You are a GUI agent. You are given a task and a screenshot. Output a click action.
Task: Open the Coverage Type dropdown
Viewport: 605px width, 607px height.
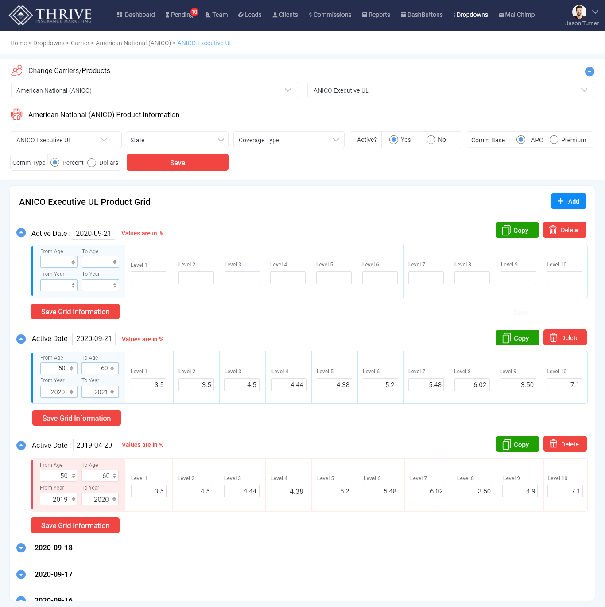[289, 140]
